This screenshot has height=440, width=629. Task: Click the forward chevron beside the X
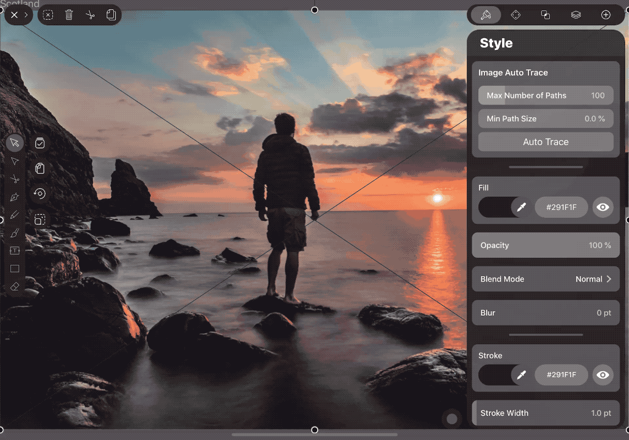(x=26, y=15)
